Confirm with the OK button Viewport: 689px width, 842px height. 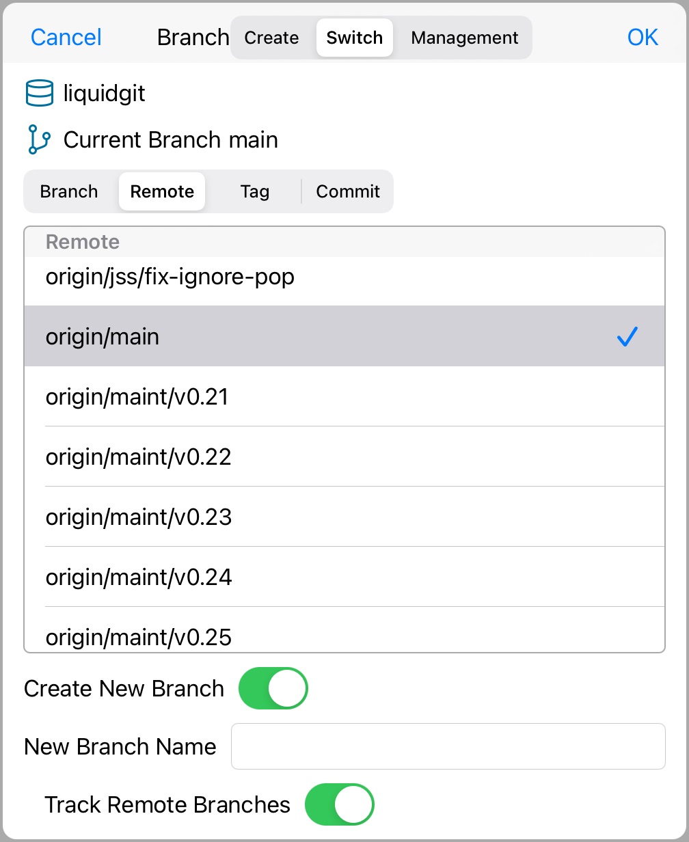tap(643, 37)
